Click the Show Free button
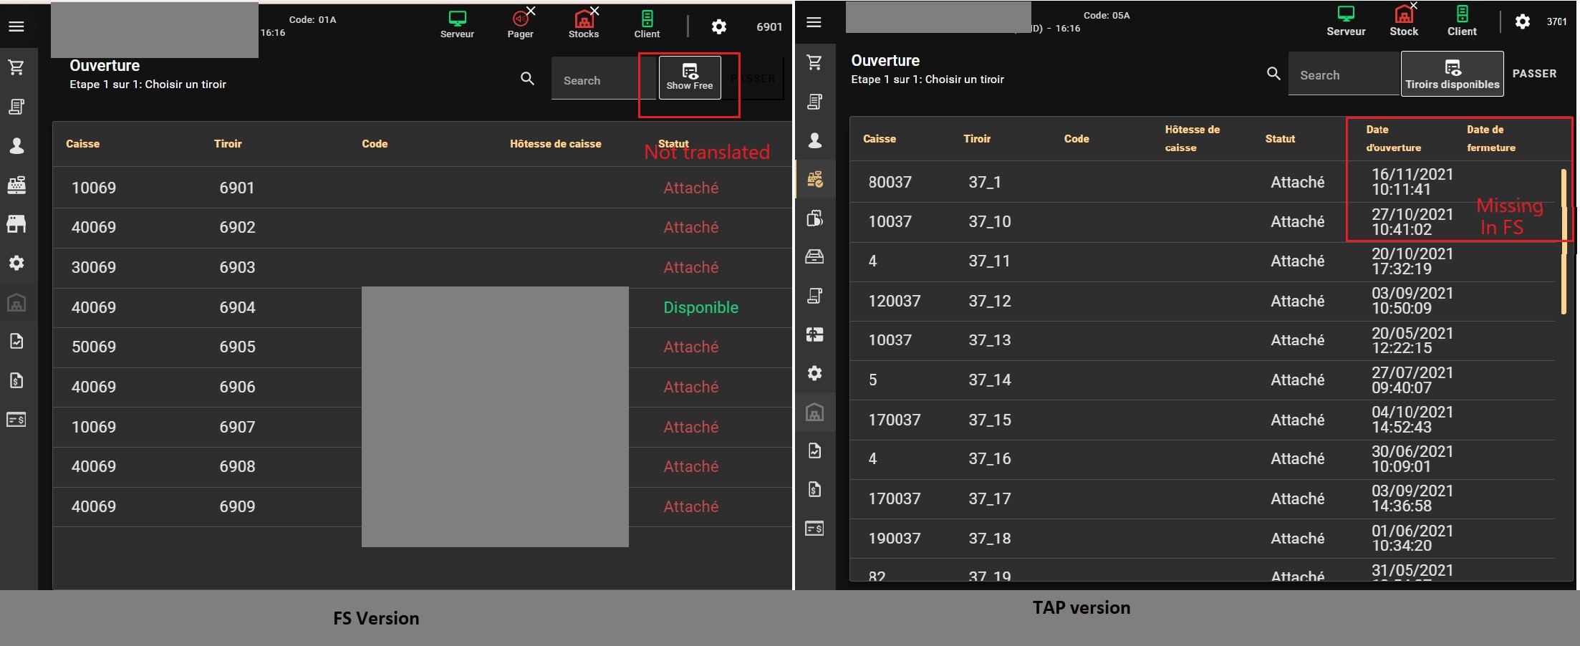 pyautogui.click(x=690, y=77)
